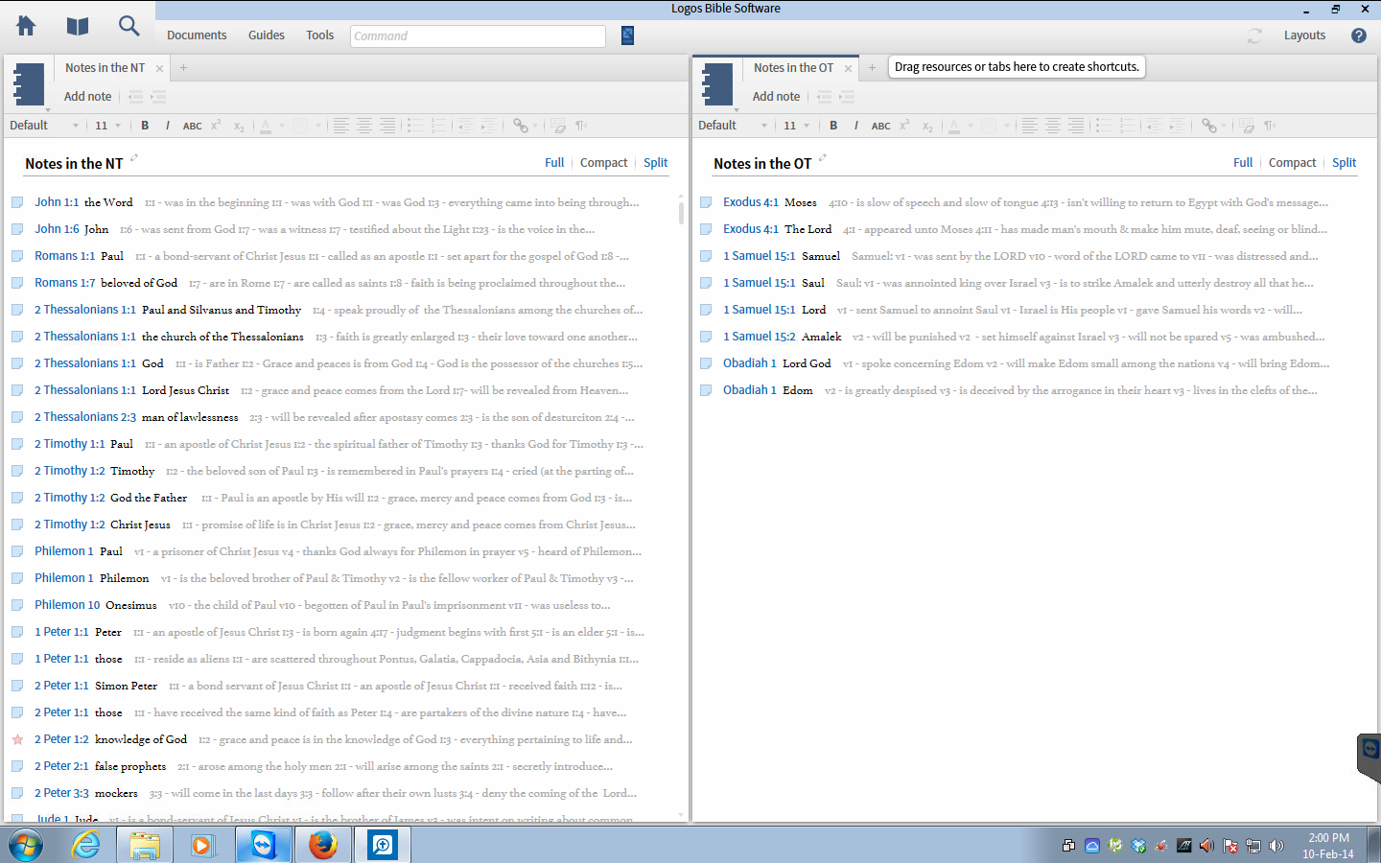Tick the checkbox for John 1:1 the Word
Viewport: 1381px width, 863px height.
point(17,202)
